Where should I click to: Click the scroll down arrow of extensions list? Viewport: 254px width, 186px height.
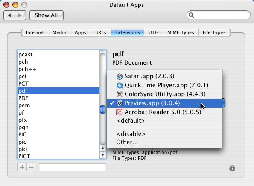click(102, 155)
